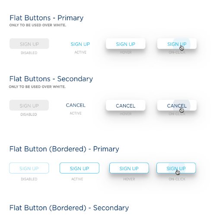This screenshot has width=216, height=216.
Task: Click the hover-state primary flat SIGN UP button
Action: 126,44
